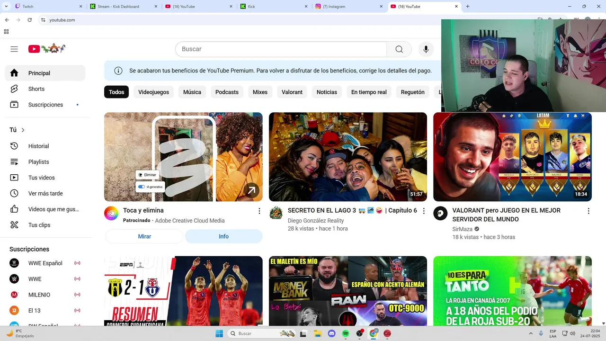Open the Toca y elimina ad title
Screen dimensions: 606x341
(143, 210)
